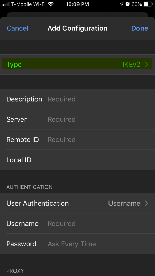This screenshot has width=155, height=276.
Task: Tap the 10:09 PM clock
Action: tap(77, 4)
